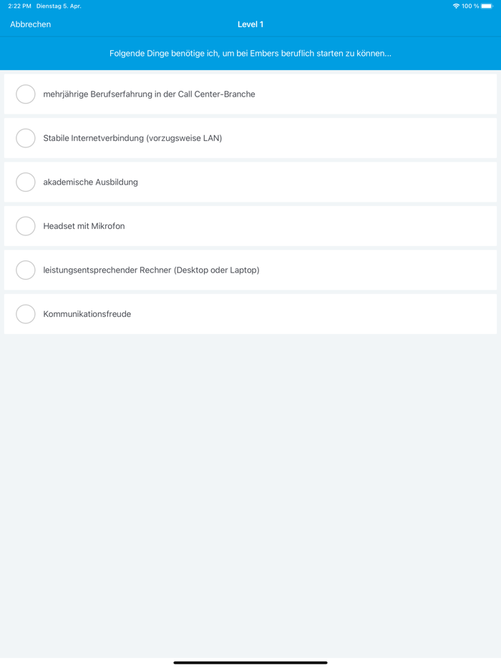Tap the 'Kommunikationsfreude' answer text
501x668 pixels.
pyautogui.click(x=87, y=314)
